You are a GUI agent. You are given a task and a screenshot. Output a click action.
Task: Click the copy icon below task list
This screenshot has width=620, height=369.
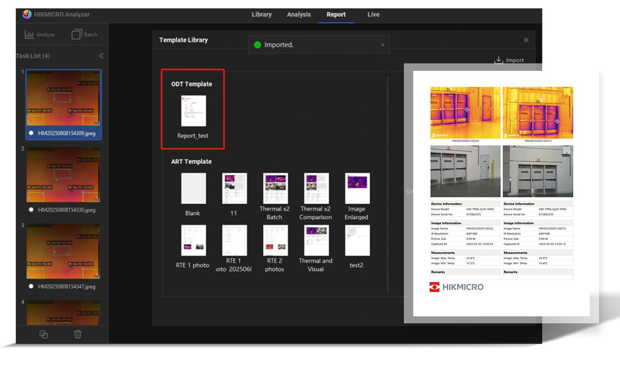pos(44,334)
